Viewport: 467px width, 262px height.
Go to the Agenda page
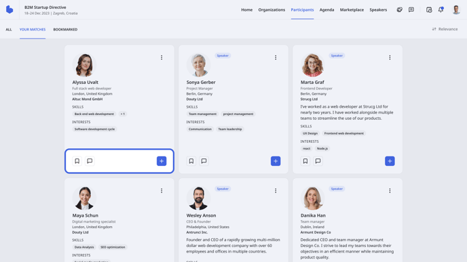[326, 9]
